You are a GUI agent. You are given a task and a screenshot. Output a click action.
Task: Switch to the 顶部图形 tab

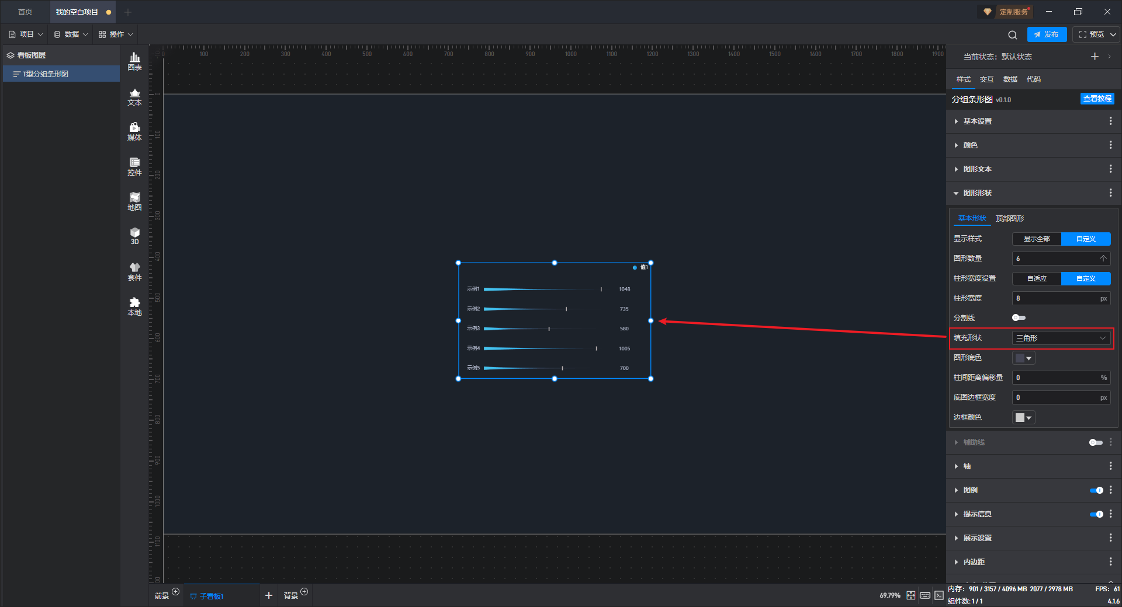pyautogui.click(x=1010, y=218)
